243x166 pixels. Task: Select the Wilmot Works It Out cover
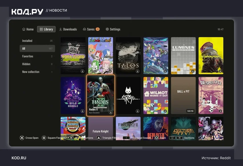coord(156,96)
